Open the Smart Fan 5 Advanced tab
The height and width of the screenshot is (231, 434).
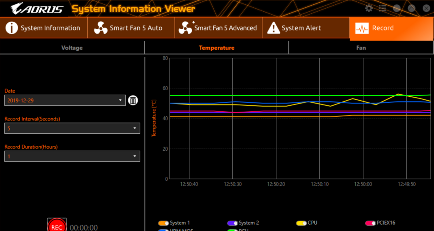pyautogui.click(x=218, y=28)
